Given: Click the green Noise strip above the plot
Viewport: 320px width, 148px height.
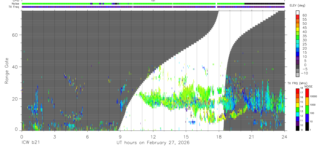Looking at the screenshot, I should (x=153, y=4).
